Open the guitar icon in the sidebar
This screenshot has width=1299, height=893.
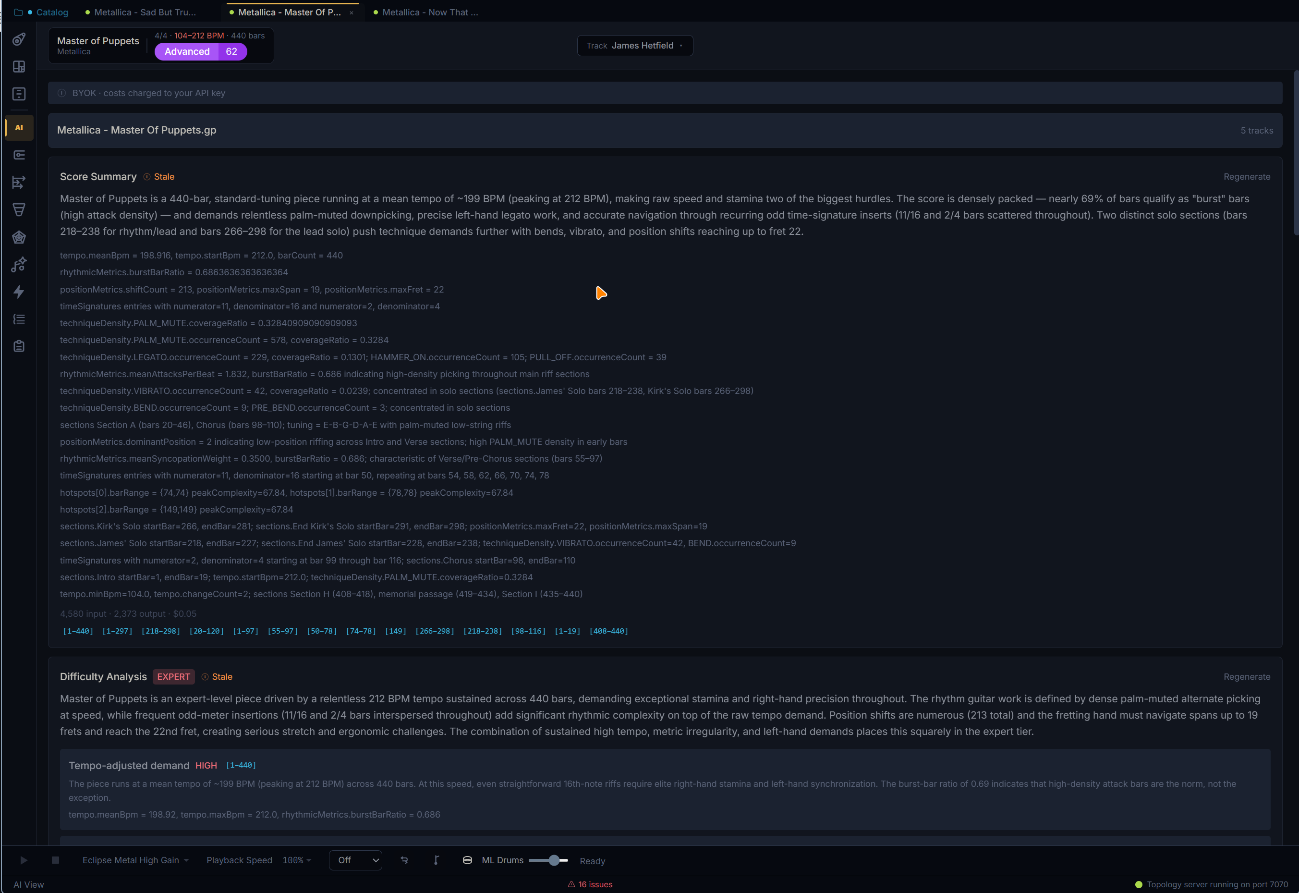pos(19,39)
